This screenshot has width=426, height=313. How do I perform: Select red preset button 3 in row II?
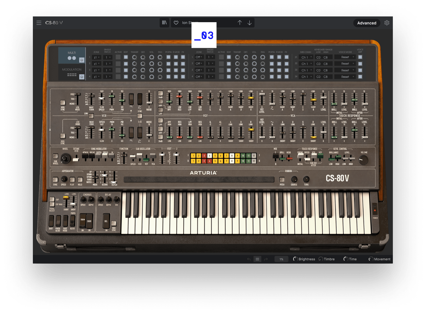click(x=204, y=161)
